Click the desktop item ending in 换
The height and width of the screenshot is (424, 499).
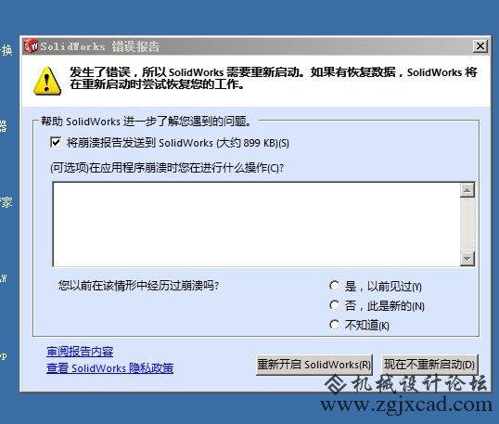pos(6,50)
